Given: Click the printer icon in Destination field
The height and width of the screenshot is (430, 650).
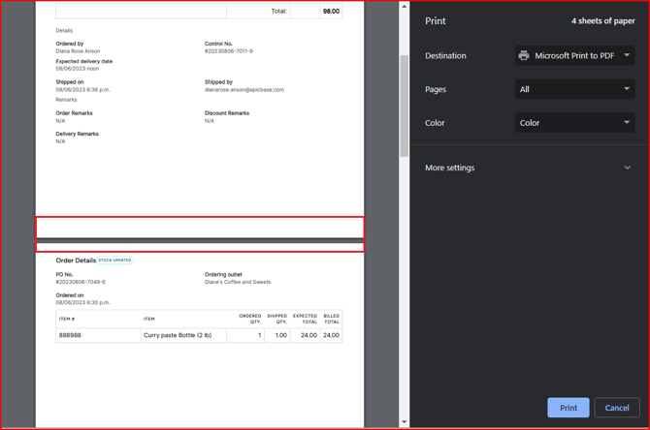Looking at the screenshot, I should click(524, 55).
